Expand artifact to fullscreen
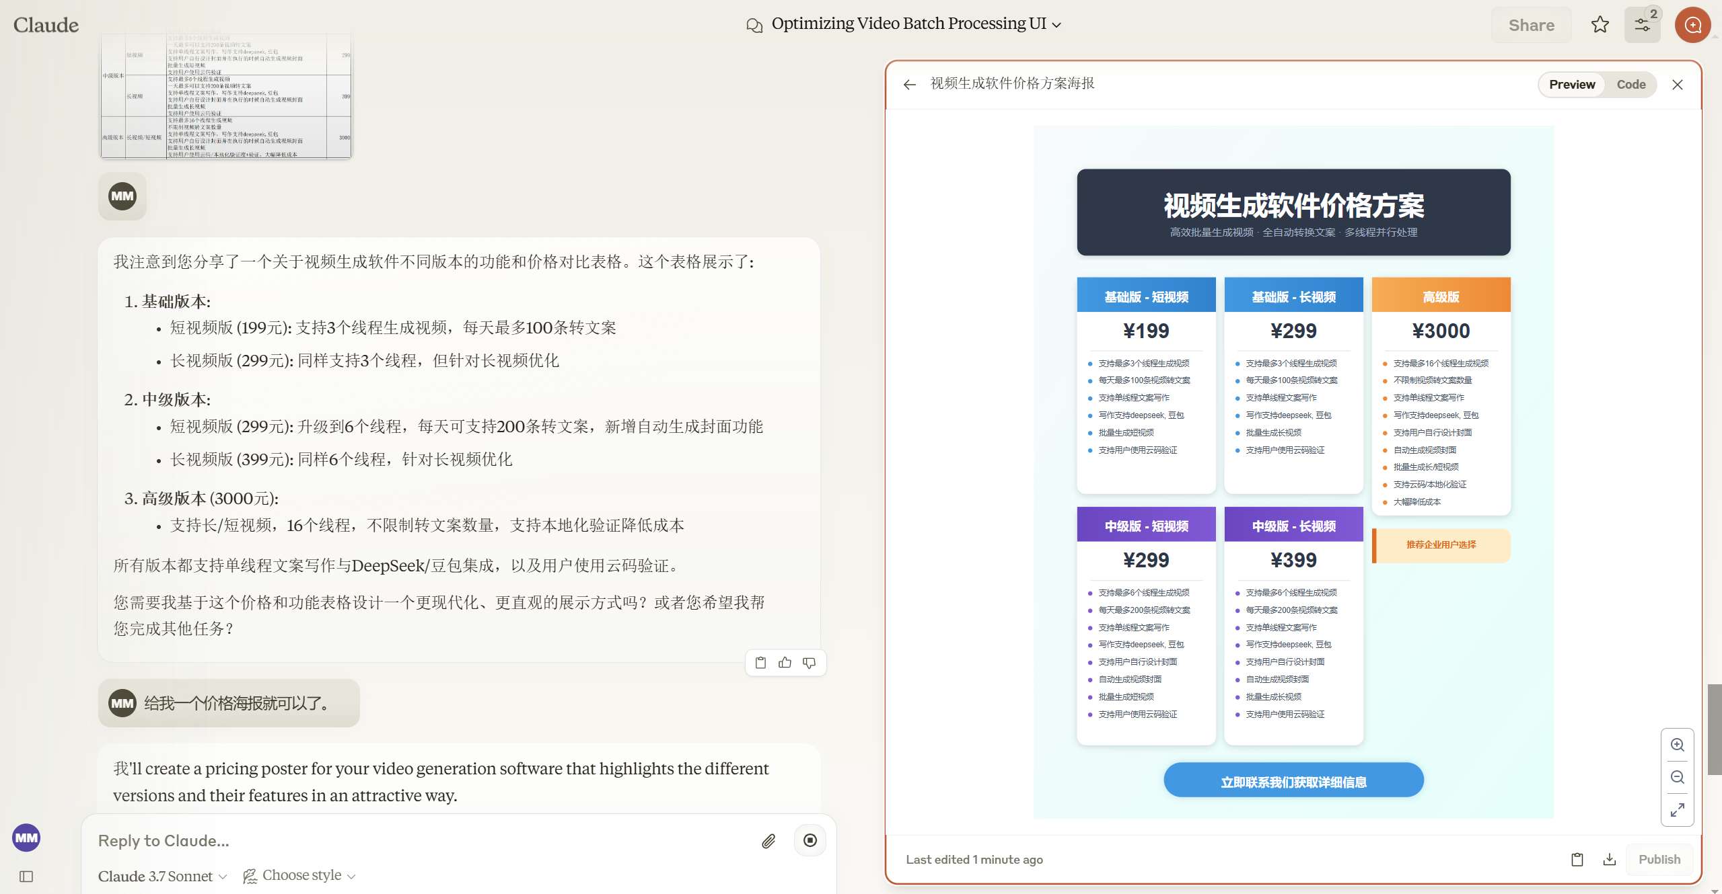This screenshot has height=894, width=1722. pos(1677,809)
